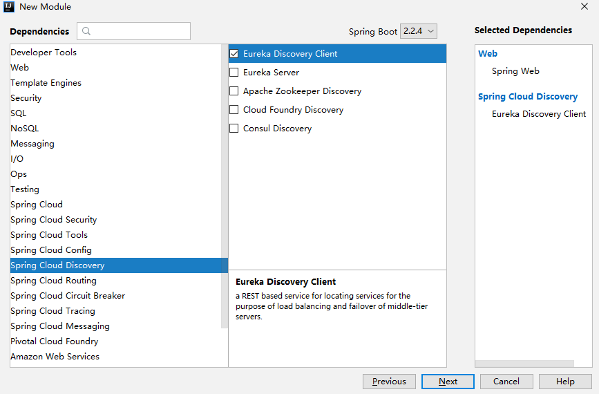Enable Consul Discovery checkbox

point(234,129)
